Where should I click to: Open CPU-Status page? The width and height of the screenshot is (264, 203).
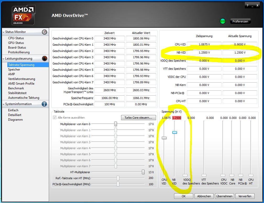coord(16,38)
